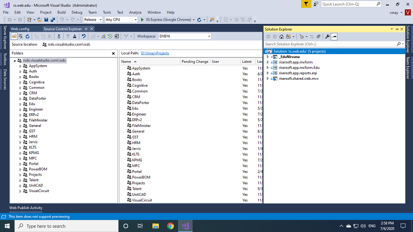
Task: Click the browser Refresh icon in toolbar
Action: click(200, 20)
